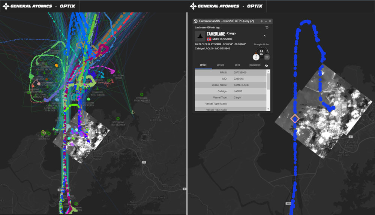Click the 'PA BLCUS PLATFORM' destination text

click(x=208, y=45)
